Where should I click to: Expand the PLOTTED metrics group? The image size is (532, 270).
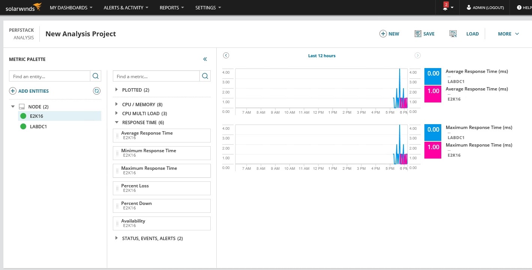pos(117,90)
